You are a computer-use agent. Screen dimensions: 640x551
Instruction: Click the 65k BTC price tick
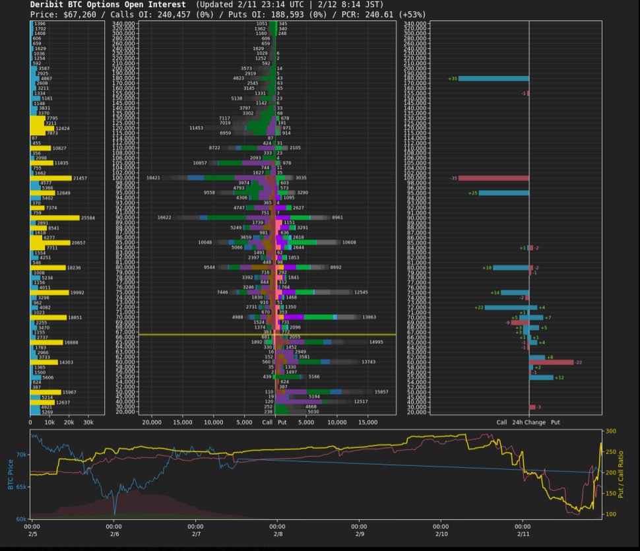point(21,487)
